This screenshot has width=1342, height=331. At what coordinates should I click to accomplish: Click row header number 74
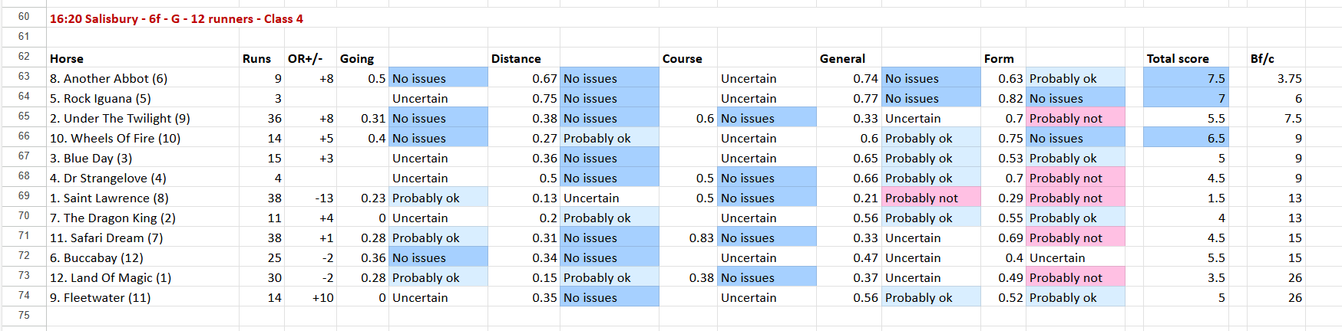pos(24,295)
